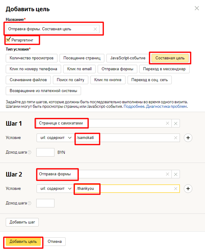Open Шаг 2 'url: содержит' dropdown
The image size is (205, 251).
pyautogui.click(x=56, y=189)
